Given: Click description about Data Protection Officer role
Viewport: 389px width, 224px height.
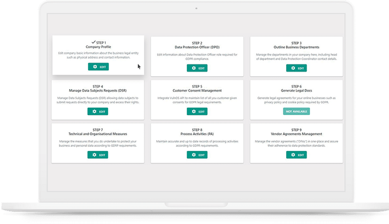Looking at the screenshot, I should tap(197, 57).
